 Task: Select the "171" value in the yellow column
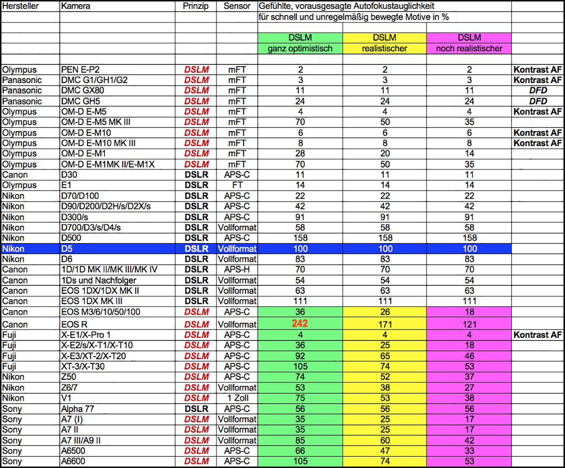[385, 324]
